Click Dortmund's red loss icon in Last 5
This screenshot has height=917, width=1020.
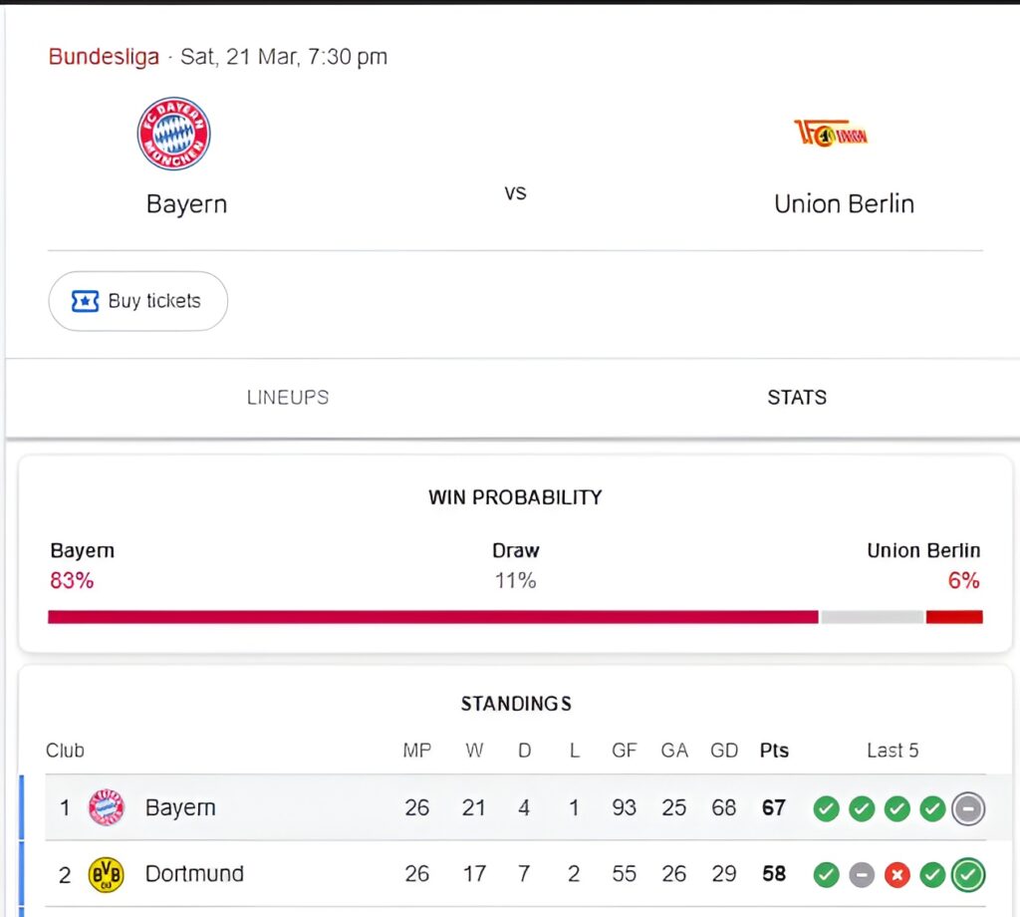pyautogui.click(x=896, y=874)
